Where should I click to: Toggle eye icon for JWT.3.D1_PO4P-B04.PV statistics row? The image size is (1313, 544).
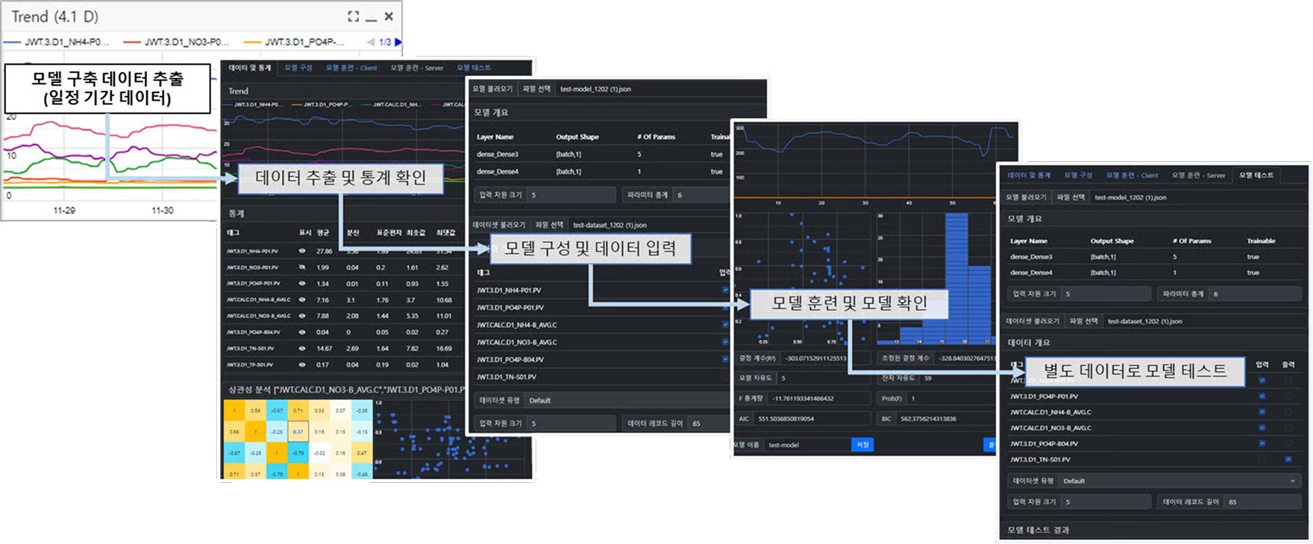click(302, 332)
